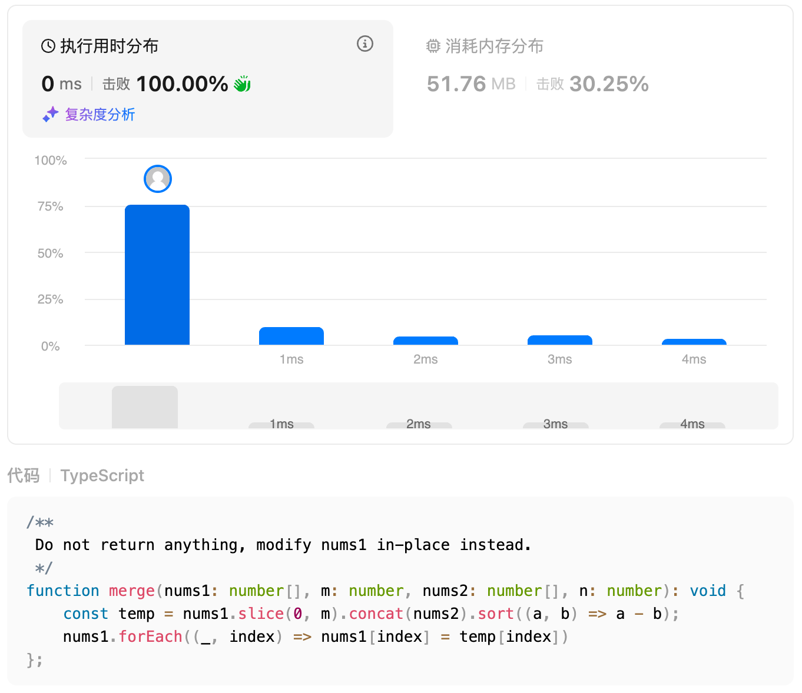
Task: Click the 1ms marker in the range minimap
Action: [281, 424]
